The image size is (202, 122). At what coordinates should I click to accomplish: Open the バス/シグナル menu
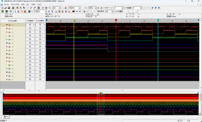click(15, 4)
